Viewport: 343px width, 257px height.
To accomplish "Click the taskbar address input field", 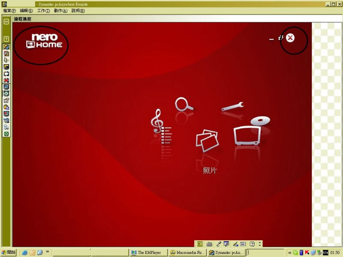I will pos(265,253).
